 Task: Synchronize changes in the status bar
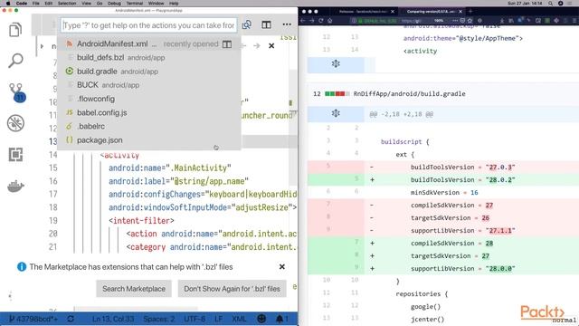[x=71, y=319]
